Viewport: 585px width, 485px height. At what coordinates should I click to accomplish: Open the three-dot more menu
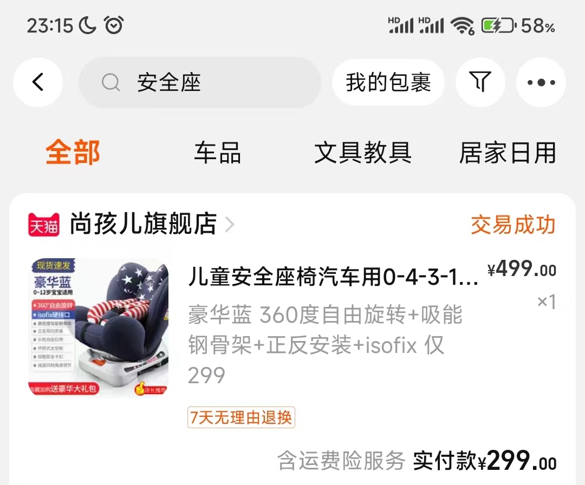tap(541, 82)
